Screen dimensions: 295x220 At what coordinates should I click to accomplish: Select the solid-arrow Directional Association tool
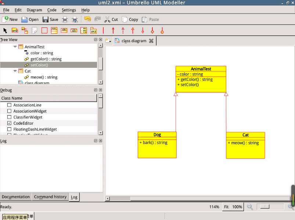coord(113,30)
